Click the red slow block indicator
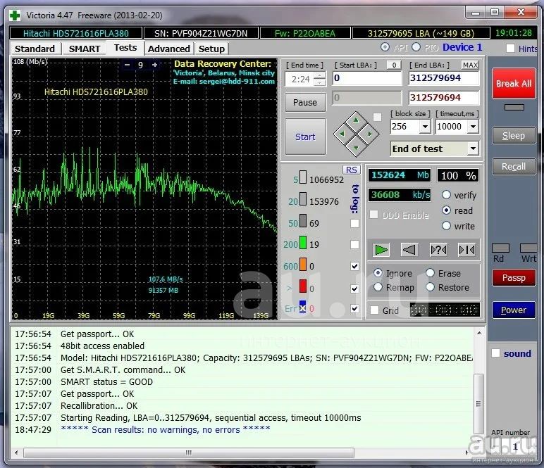The height and width of the screenshot is (468, 544). coord(302,286)
